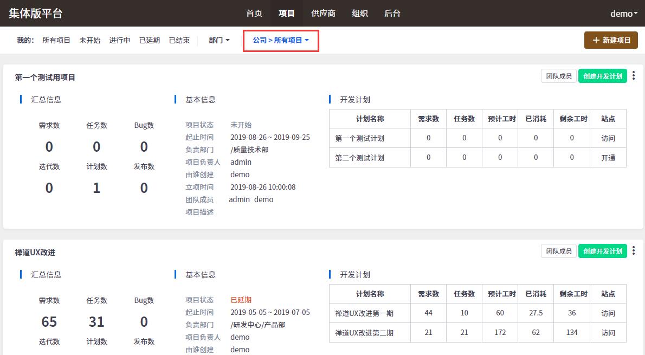Click 创建开发计划 for 禅道UX改进
The width and height of the screenshot is (645, 355).
pyautogui.click(x=603, y=251)
